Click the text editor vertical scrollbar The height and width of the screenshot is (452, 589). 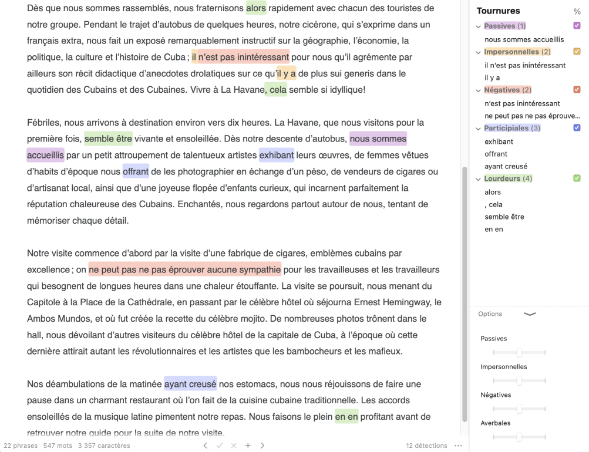pyautogui.click(x=464, y=294)
